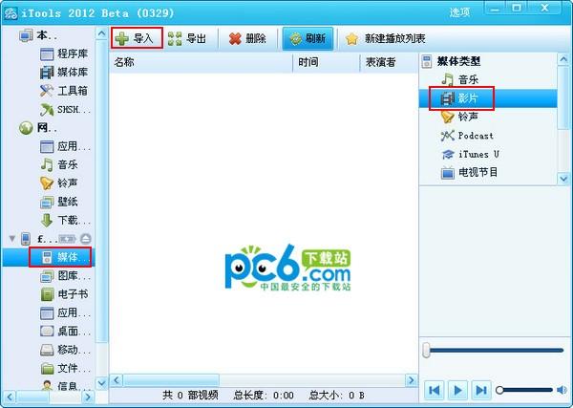The height and width of the screenshot is (408, 573).
Task: Select Podcast media type
Action: 467,136
